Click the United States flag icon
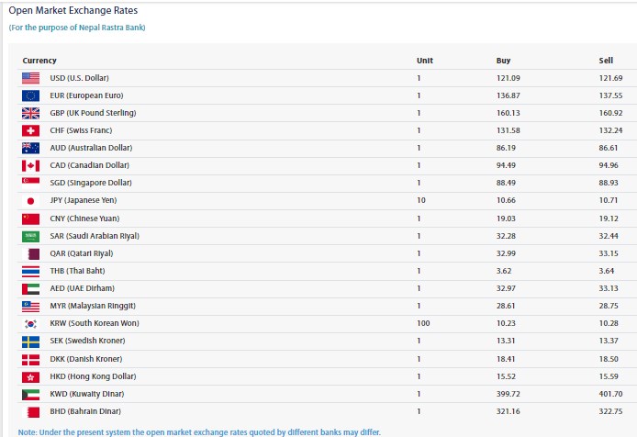The width and height of the screenshot is (637, 437). 30,78
